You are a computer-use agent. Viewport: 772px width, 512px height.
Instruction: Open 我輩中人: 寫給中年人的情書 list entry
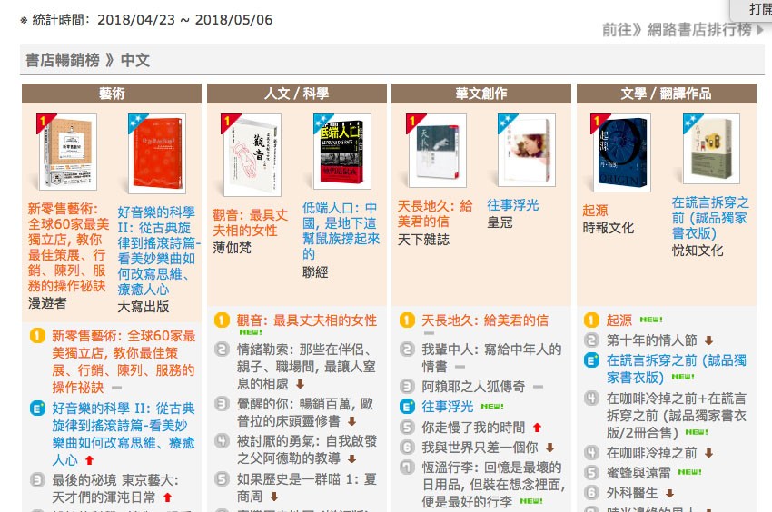click(x=491, y=358)
